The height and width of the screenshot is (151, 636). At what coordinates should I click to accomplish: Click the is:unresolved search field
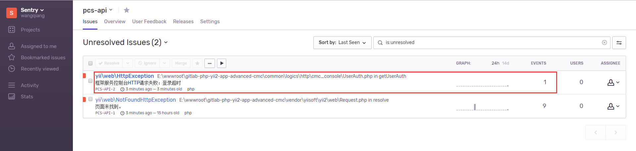click(490, 43)
